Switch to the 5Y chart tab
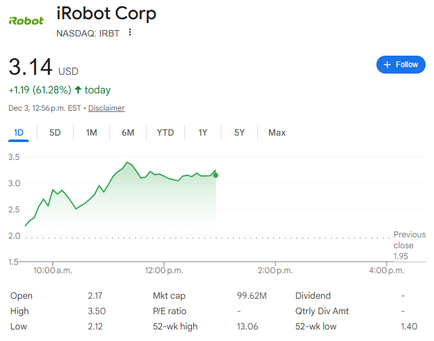The width and height of the screenshot is (434, 341). 239,132
